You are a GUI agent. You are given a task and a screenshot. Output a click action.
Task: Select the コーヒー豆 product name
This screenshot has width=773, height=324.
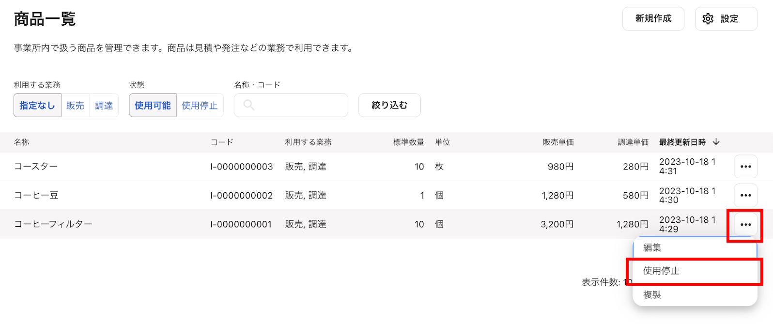36,195
